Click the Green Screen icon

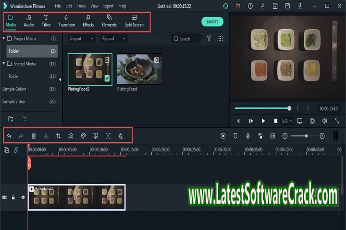[96, 136]
